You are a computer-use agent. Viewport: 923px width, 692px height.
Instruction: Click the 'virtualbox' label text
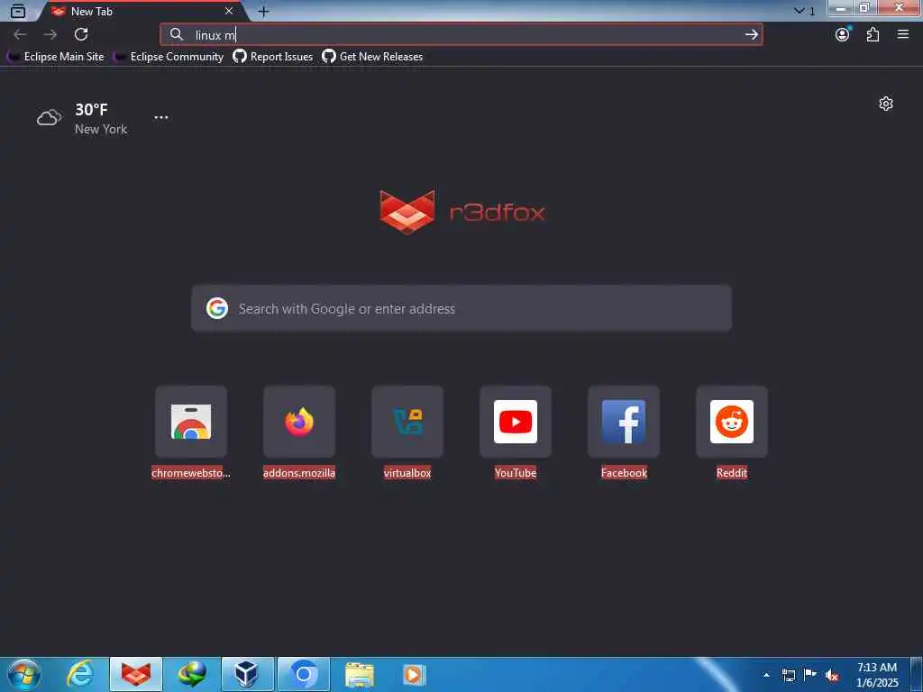point(407,472)
